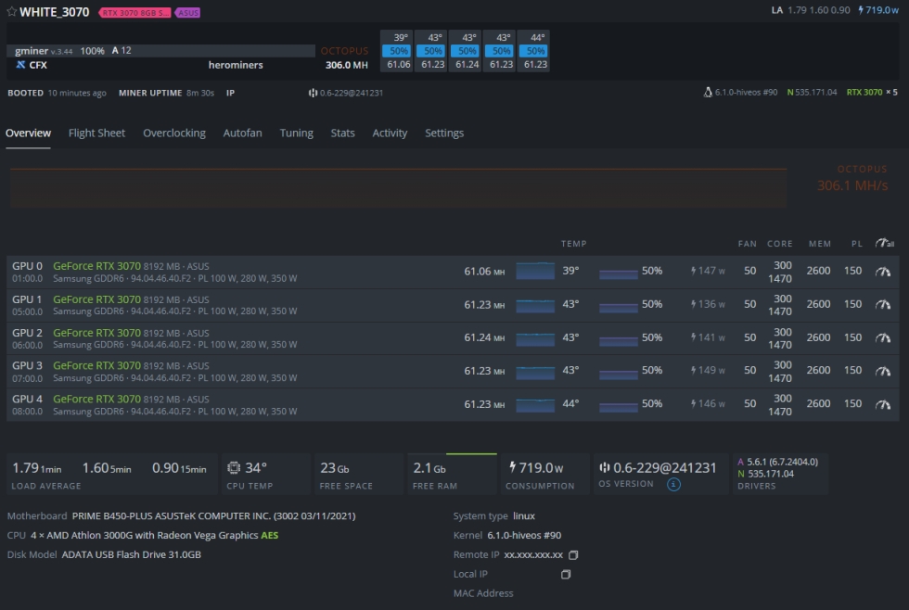Select the 44° GPU tile in header
Viewport: 909px width, 610px height.
click(534, 51)
